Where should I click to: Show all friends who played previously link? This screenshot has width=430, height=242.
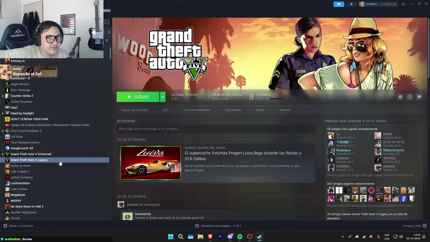tap(370, 205)
